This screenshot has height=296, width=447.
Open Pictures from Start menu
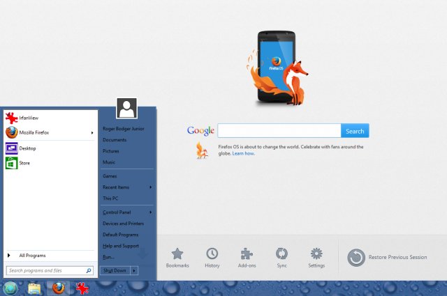[111, 151]
